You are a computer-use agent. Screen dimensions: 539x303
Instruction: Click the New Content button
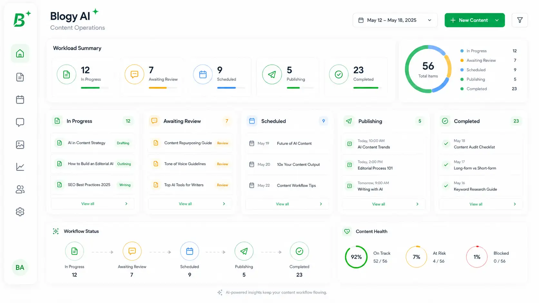click(x=475, y=20)
